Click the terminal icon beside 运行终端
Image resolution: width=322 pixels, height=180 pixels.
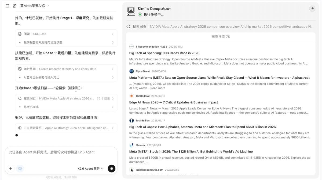[20, 69]
